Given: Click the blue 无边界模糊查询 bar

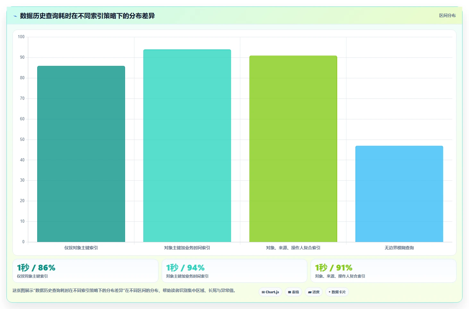Looking at the screenshot, I should pos(399,194).
